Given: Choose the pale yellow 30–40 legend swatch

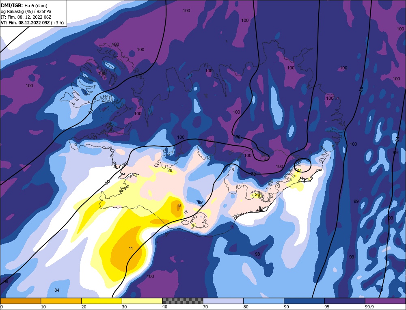Looking at the screenshot, I should [x=142, y=301].
